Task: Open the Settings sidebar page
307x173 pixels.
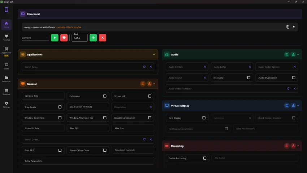Action: [x=6, y=105]
